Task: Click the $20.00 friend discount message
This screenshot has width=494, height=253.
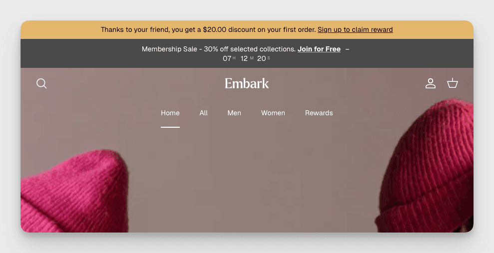Action: pyautogui.click(x=208, y=29)
